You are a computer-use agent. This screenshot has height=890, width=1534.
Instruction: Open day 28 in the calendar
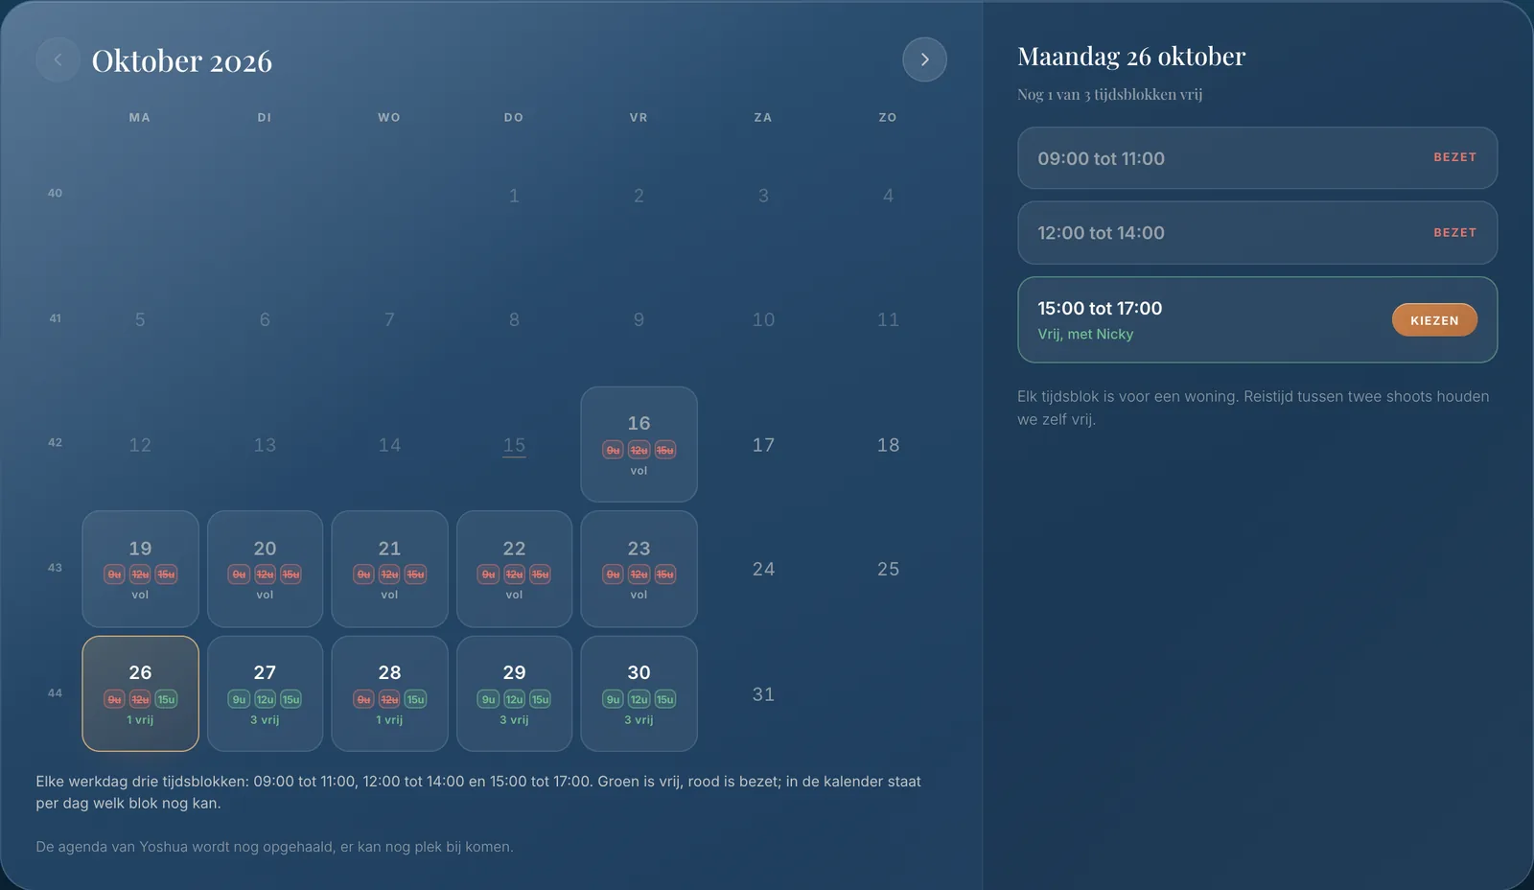[x=389, y=693]
